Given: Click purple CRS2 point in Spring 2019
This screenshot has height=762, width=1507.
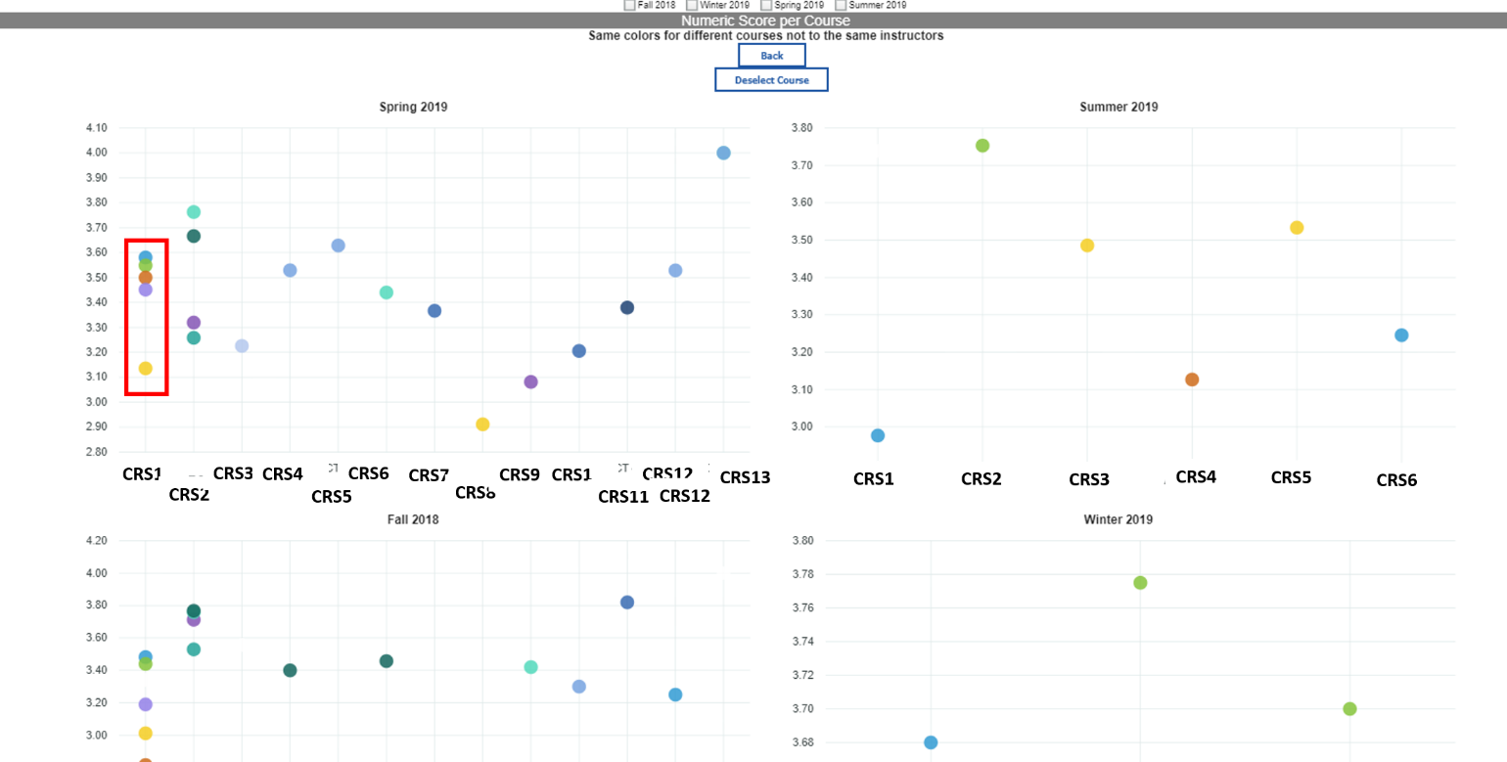Looking at the screenshot, I should (194, 323).
